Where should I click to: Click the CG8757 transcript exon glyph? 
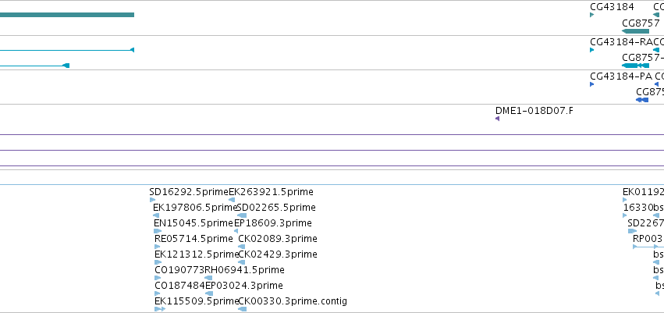point(635,66)
